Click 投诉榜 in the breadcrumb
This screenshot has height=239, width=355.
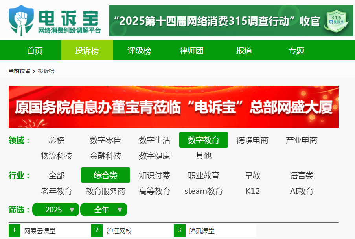pyautogui.click(x=46, y=71)
